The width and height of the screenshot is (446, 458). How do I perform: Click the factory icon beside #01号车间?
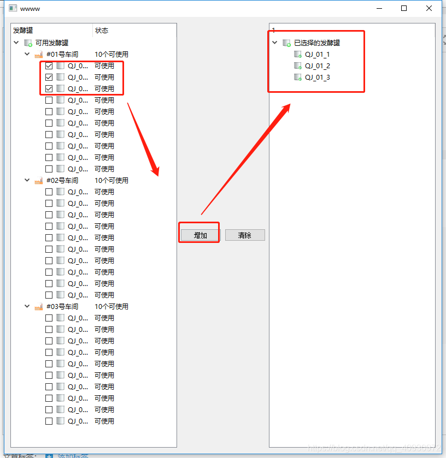point(38,54)
